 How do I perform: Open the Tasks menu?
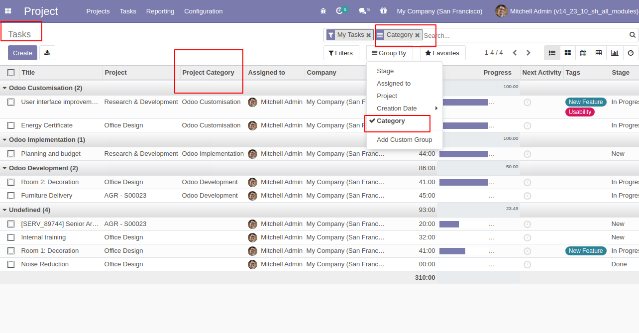point(128,11)
